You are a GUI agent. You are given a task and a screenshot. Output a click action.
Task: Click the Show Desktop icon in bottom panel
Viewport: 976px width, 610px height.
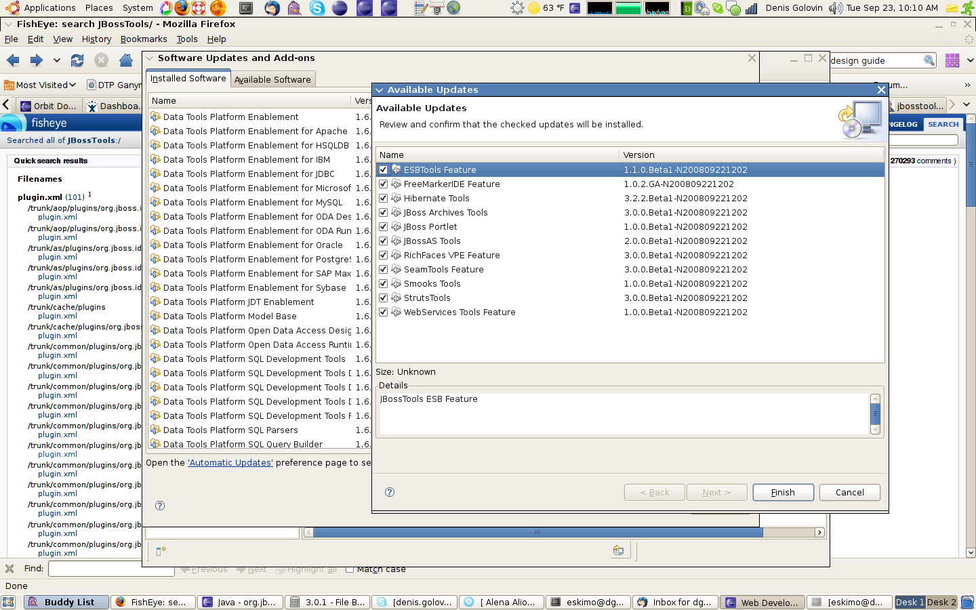pyautogui.click(x=9, y=602)
